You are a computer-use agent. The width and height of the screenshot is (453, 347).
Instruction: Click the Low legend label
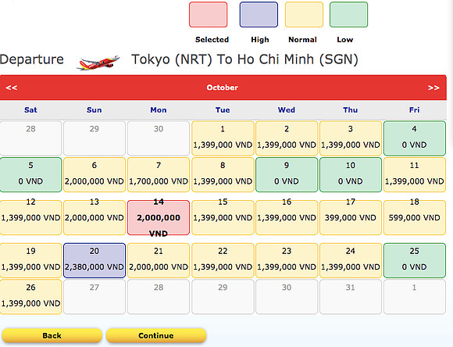[345, 40]
